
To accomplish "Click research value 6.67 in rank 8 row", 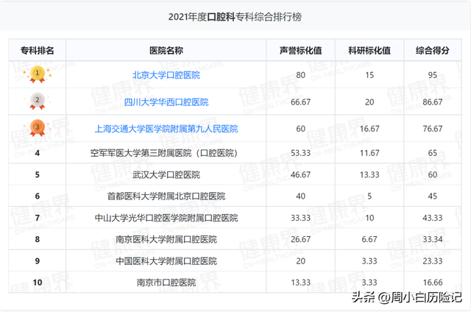I will click(x=369, y=239).
